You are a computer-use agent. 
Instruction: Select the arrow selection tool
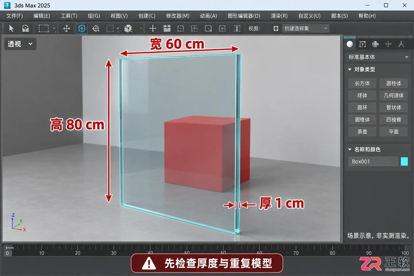pos(11,28)
